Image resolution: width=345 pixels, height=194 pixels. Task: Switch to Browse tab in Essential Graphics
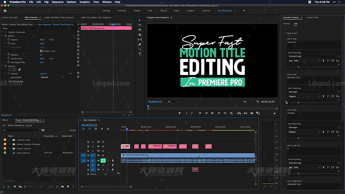[287, 24]
